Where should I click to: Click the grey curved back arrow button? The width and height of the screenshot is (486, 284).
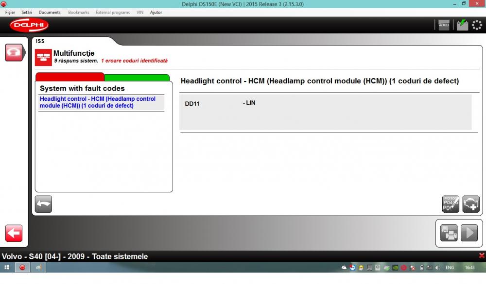(43, 204)
